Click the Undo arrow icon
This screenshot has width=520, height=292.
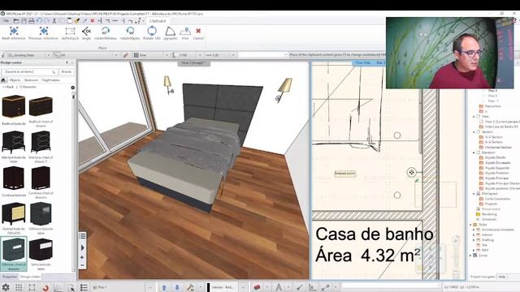coord(39,21)
